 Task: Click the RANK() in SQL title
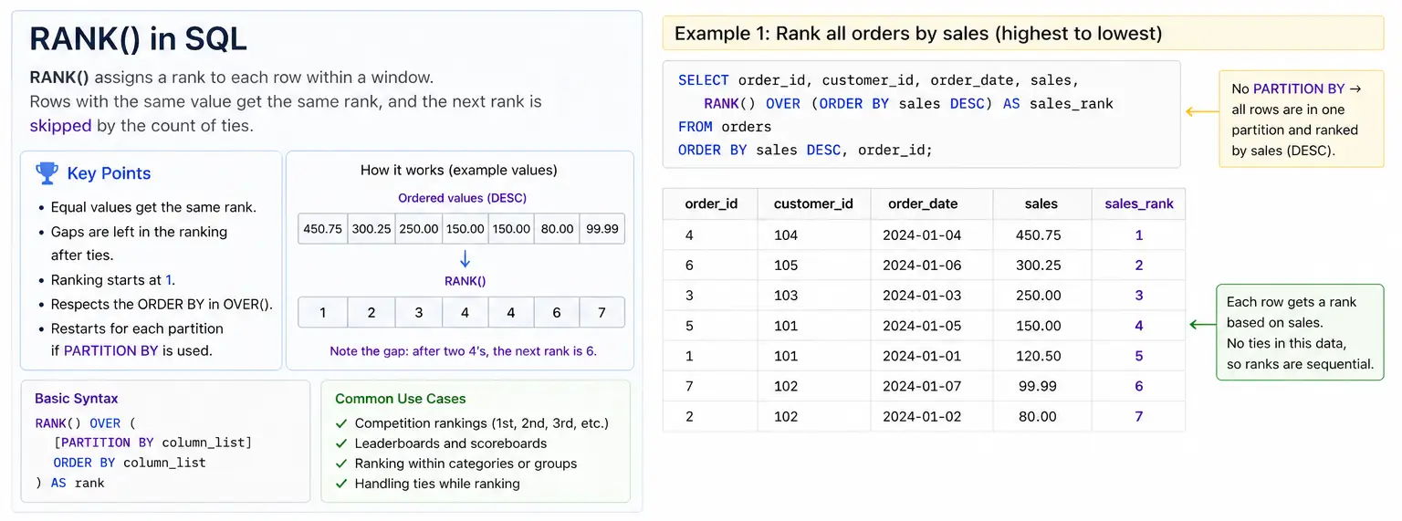138,38
